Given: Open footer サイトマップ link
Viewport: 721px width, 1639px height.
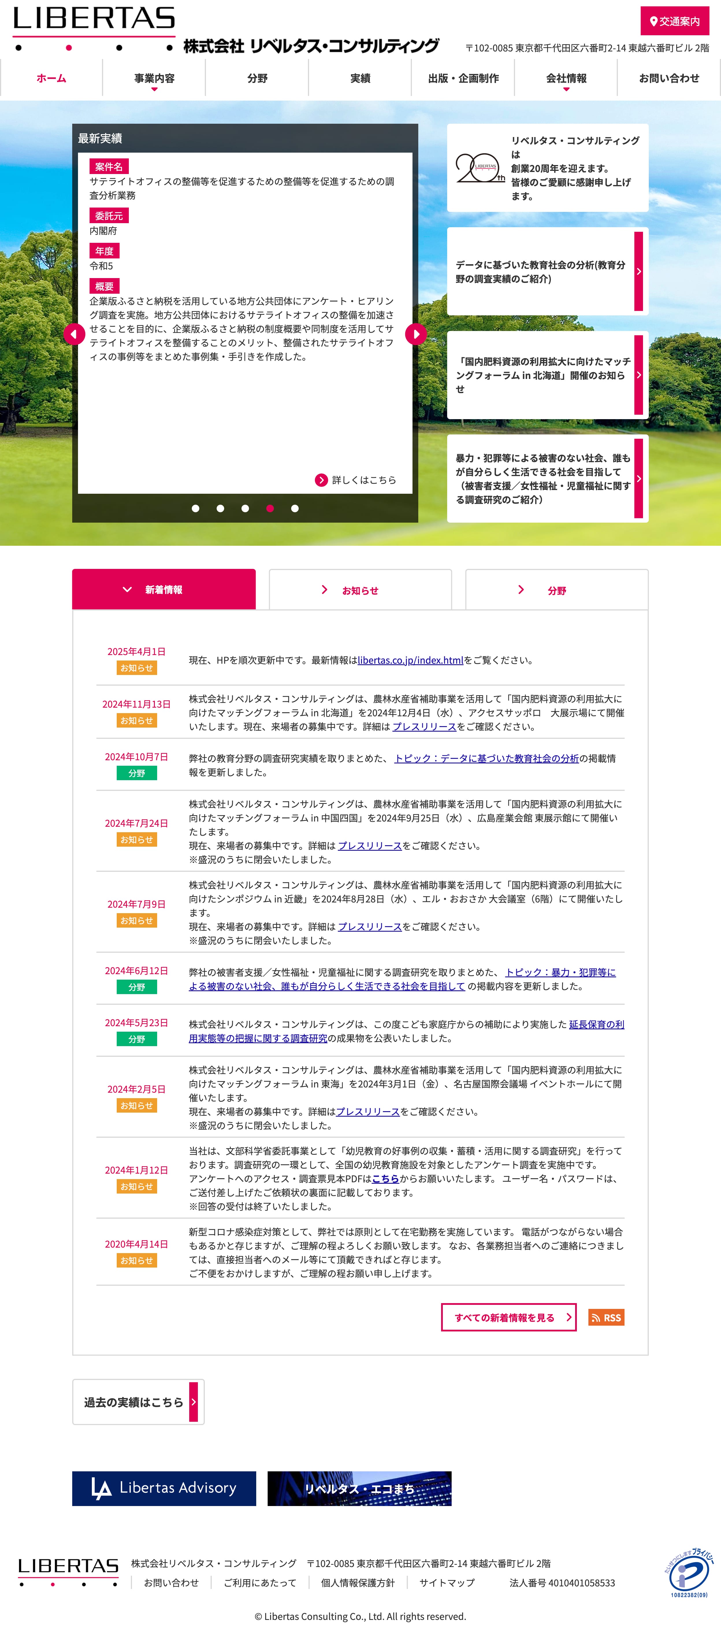Looking at the screenshot, I should coord(446,1582).
